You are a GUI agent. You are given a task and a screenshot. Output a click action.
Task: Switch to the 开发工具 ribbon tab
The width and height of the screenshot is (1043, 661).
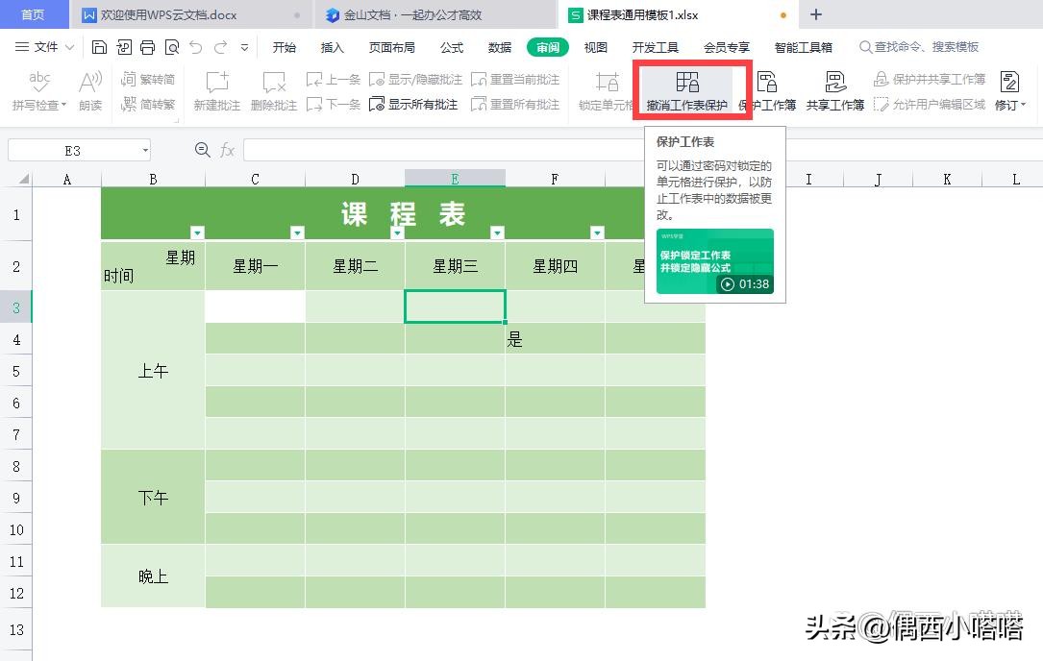[657, 45]
